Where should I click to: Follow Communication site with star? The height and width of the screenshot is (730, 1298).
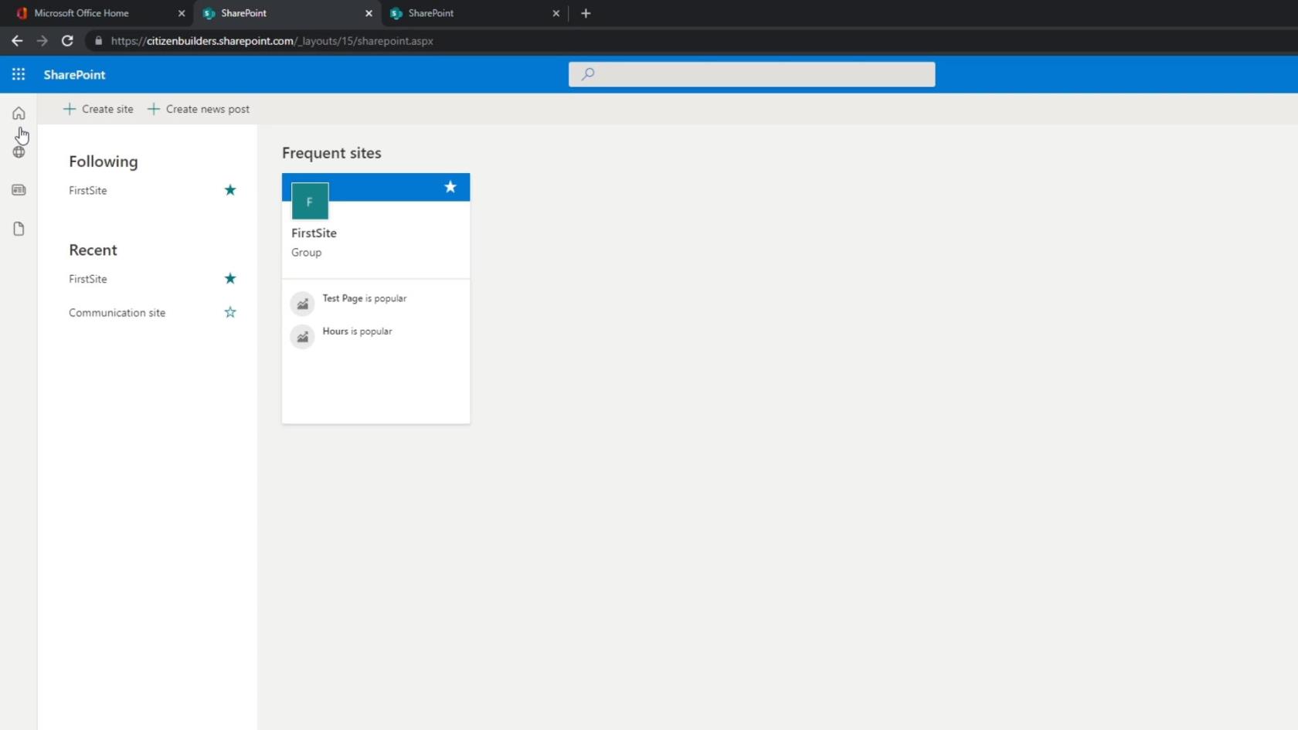pyautogui.click(x=230, y=313)
